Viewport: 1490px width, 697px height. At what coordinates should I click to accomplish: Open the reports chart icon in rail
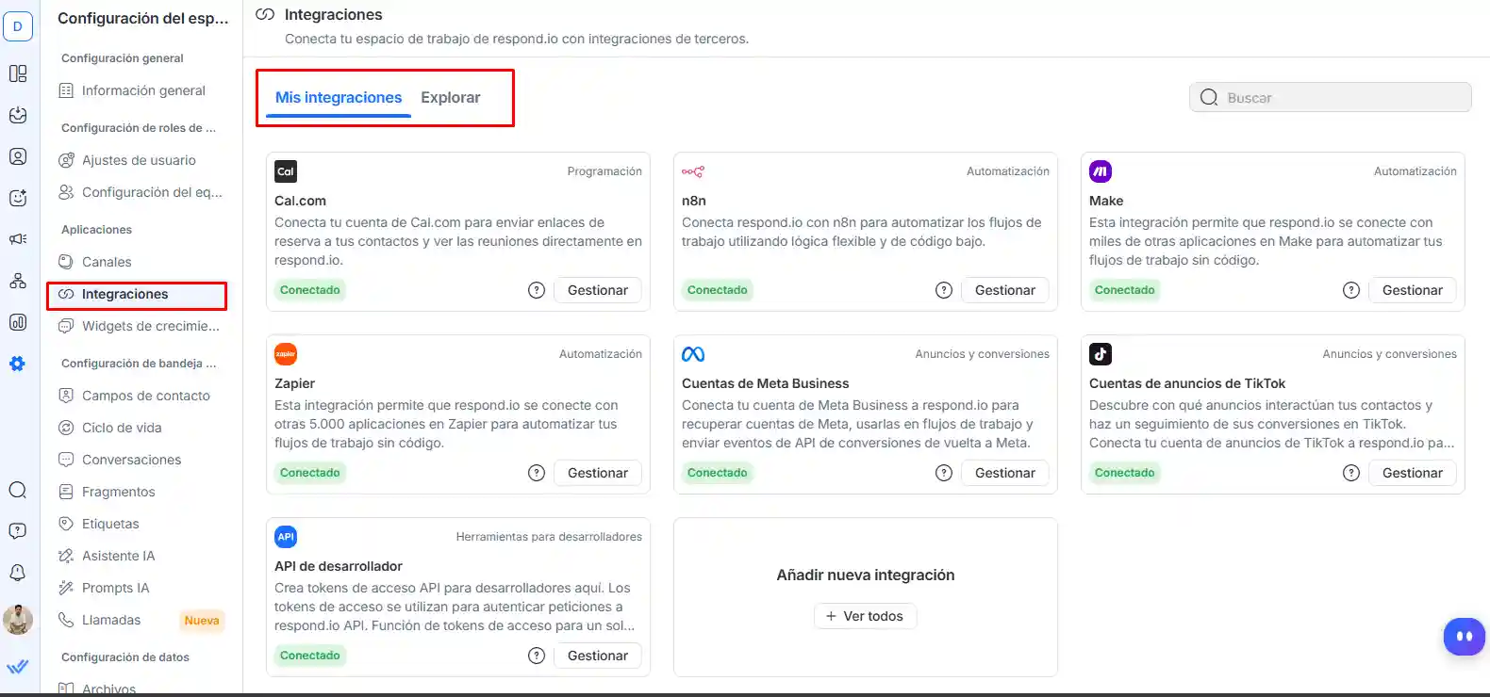pos(18,322)
